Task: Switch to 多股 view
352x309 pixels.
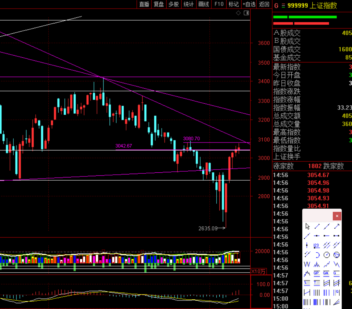Action: tap(173, 4)
